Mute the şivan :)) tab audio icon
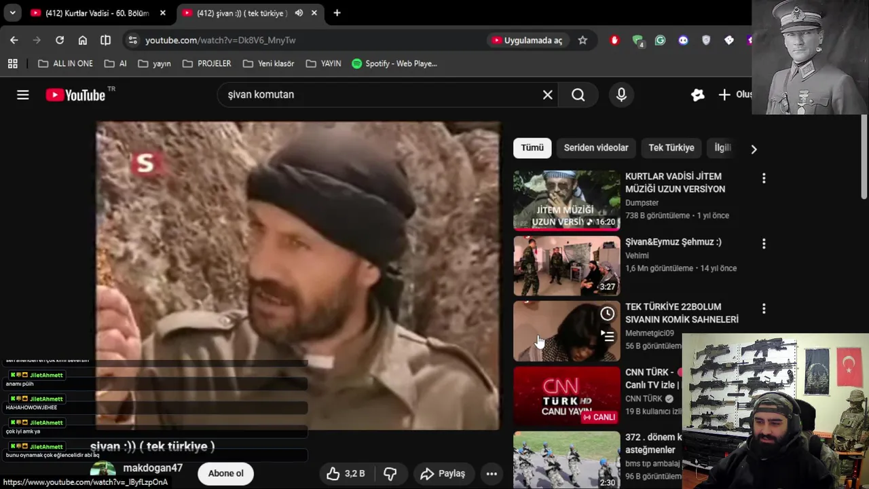The image size is (869, 489). [x=299, y=13]
